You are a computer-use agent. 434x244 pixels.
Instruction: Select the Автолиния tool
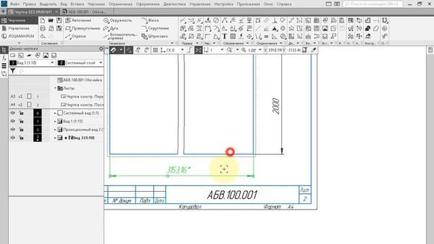pos(79,20)
